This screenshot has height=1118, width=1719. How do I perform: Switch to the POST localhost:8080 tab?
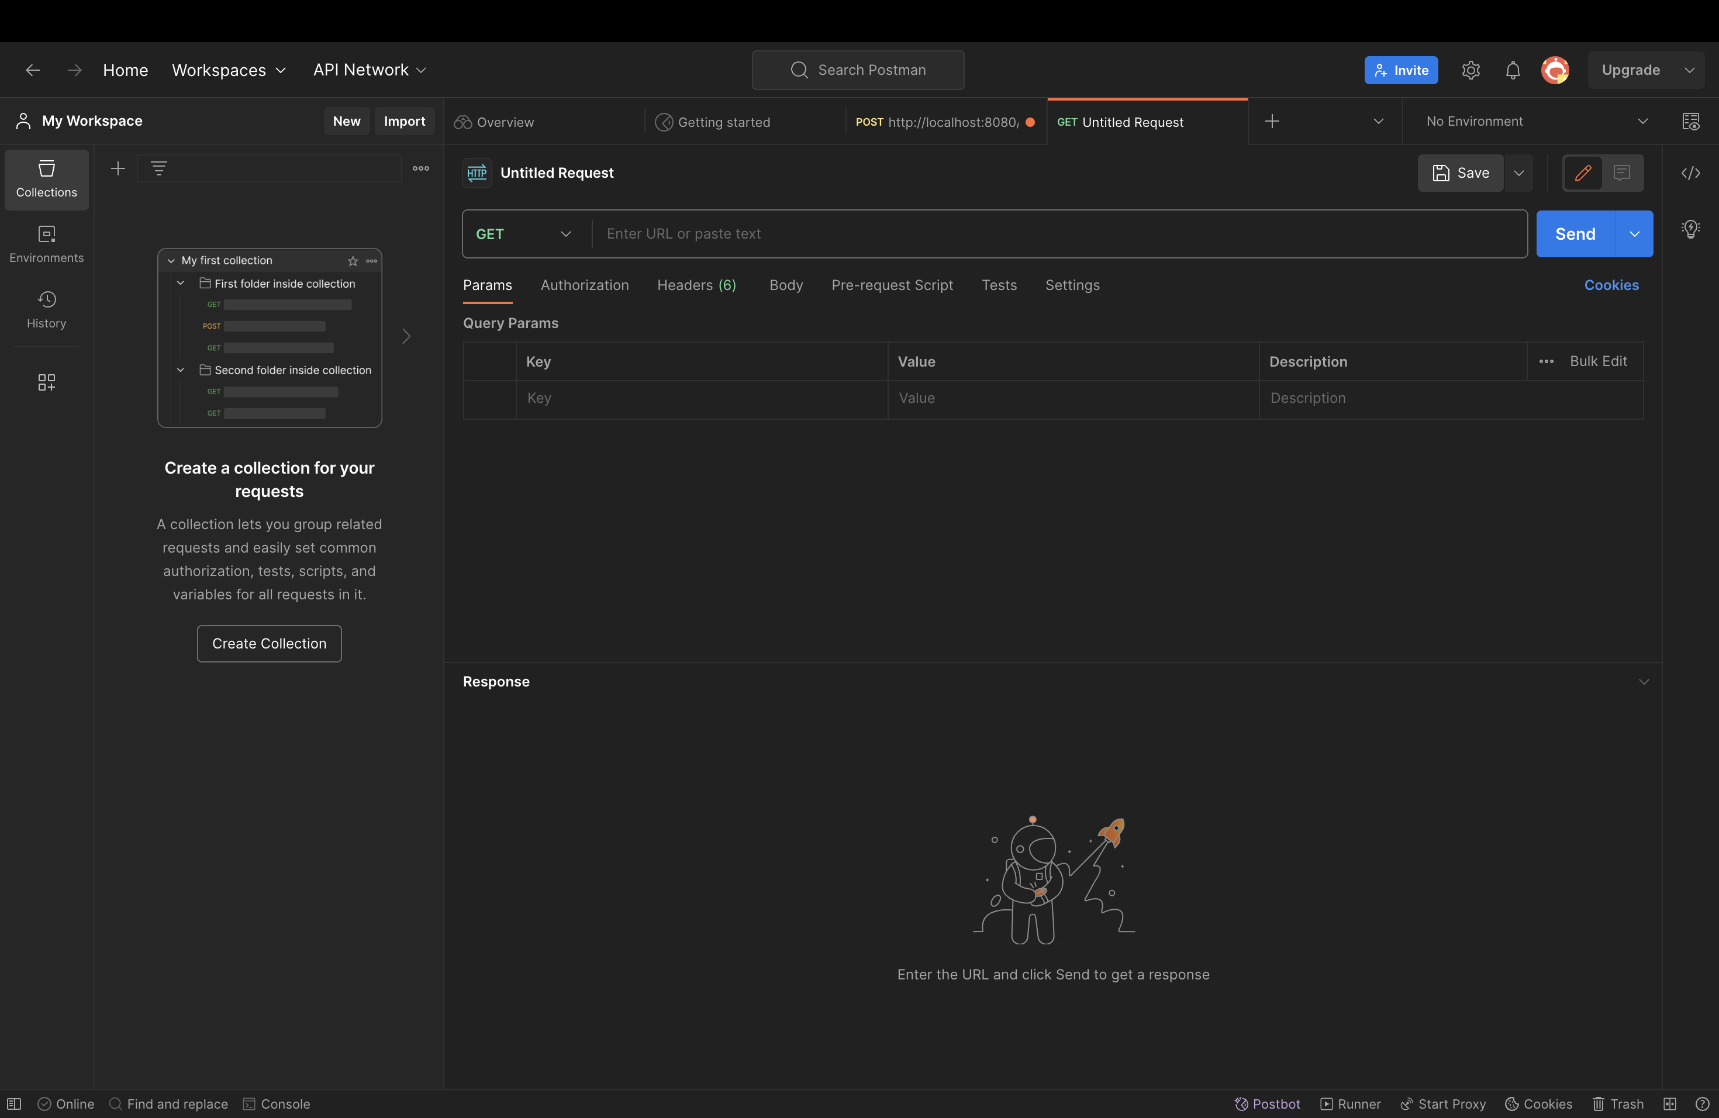(x=946, y=122)
